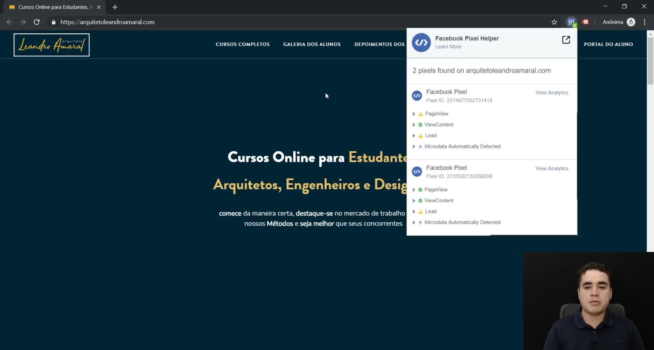Click the Leandro Amaral logo

point(52,45)
